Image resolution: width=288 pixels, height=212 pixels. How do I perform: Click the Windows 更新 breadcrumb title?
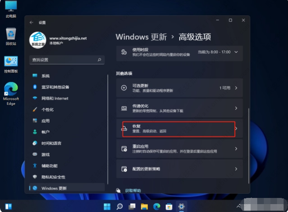tap(141, 37)
